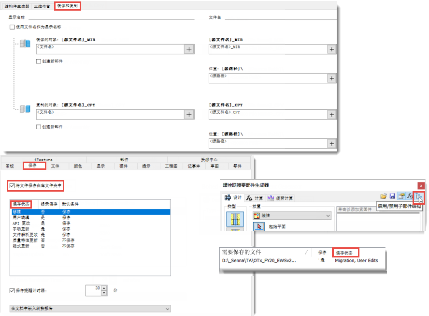Click the copied object icon beside 复制的对象
The height and width of the screenshot is (316, 429).
pyautogui.click(x=25, y=109)
